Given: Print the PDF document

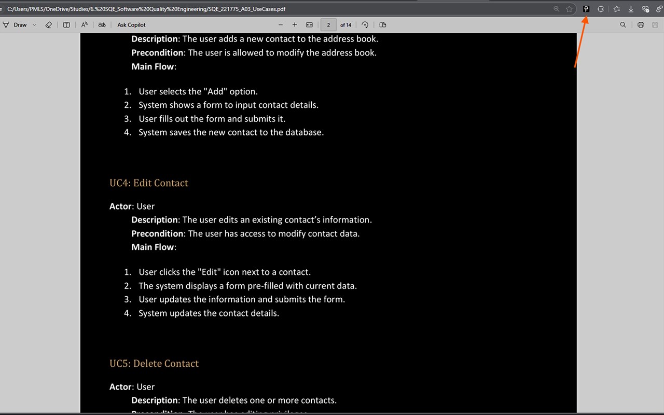Looking at the screenshot, I should [641, 25].
